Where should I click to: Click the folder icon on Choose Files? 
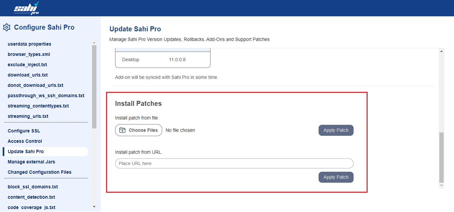(122, 130)
